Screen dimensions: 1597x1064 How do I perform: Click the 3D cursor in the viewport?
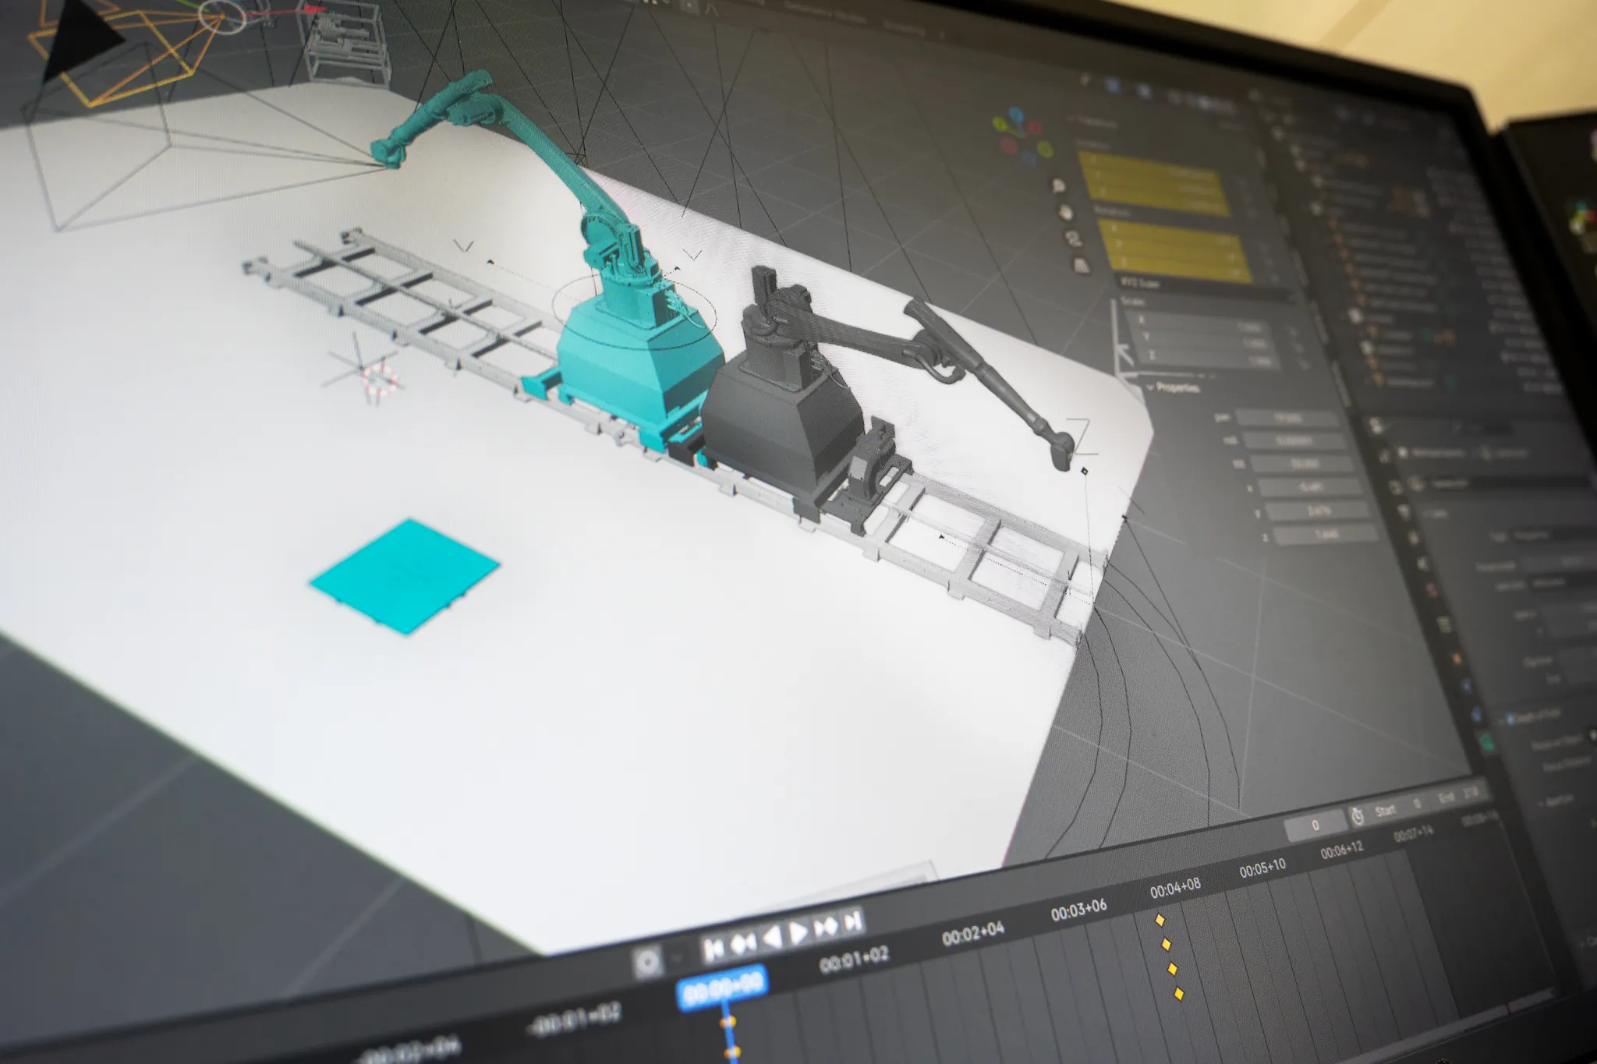tap(380, 379)
